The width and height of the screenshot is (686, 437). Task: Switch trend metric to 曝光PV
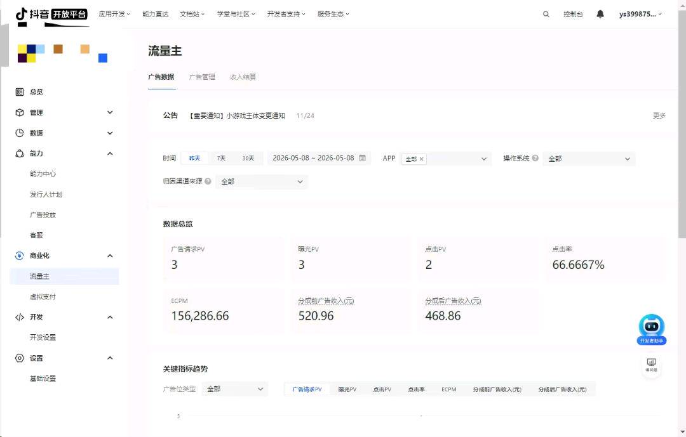pyautogui.click(x=347, y=389)
